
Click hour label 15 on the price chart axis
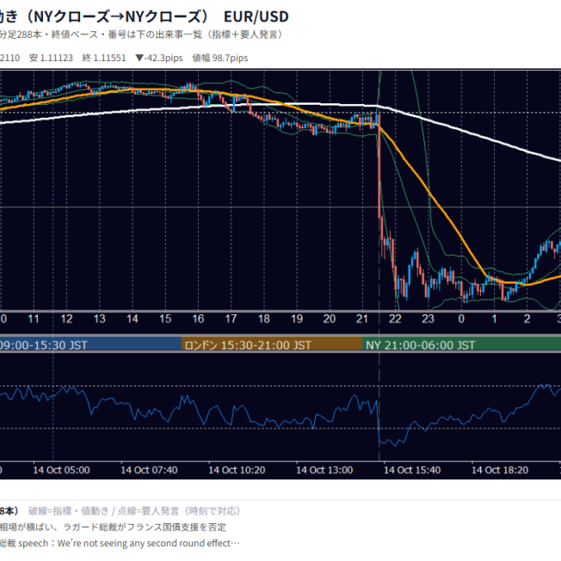[x=165, y=318]
